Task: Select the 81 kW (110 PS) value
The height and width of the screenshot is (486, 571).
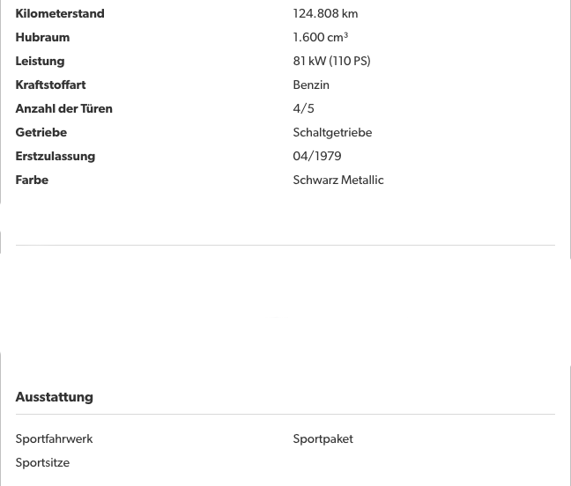Action: point(331,61)
